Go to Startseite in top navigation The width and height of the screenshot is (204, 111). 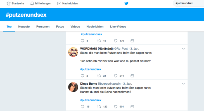(15, 4)
